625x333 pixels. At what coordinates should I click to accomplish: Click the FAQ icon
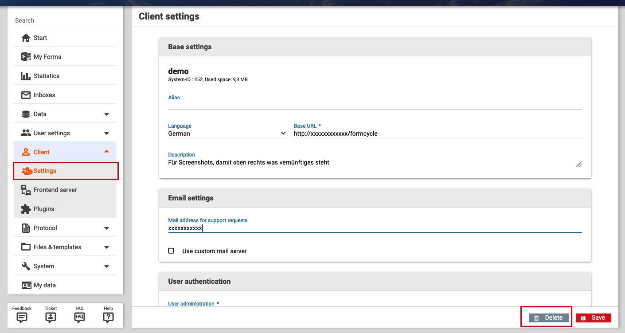pyautogui.click(x=79, y=317)
